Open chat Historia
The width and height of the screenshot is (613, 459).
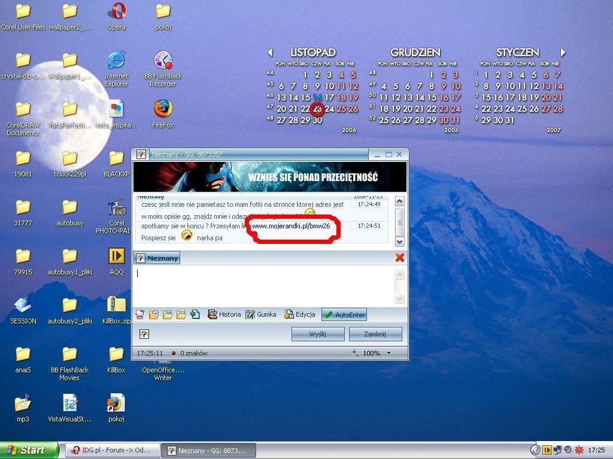pos(224,314)
